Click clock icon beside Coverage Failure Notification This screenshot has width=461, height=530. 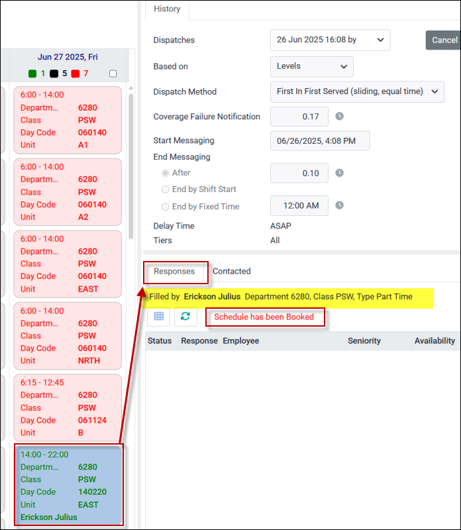tap(339, 117)
